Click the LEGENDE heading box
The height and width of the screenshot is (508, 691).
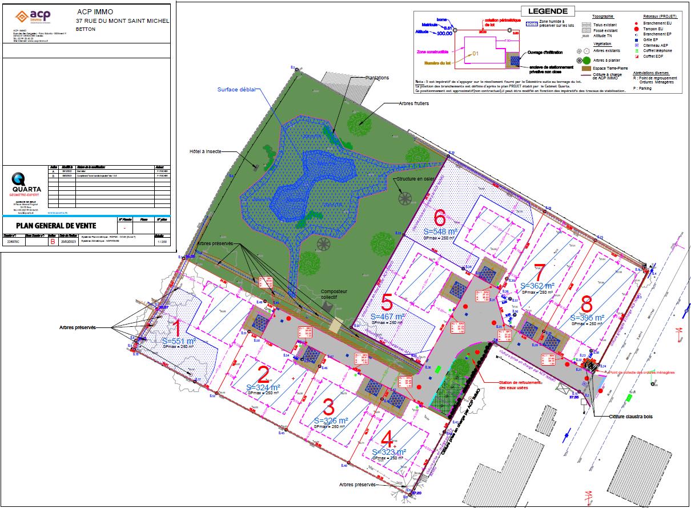click(548, 11)
